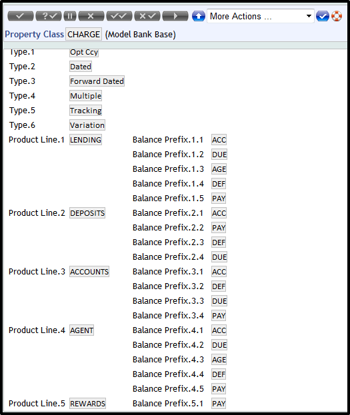Screen dimensions: 350x415
Task: Click the More Actions dropdown arrow
Action: (x=309, y=16)
